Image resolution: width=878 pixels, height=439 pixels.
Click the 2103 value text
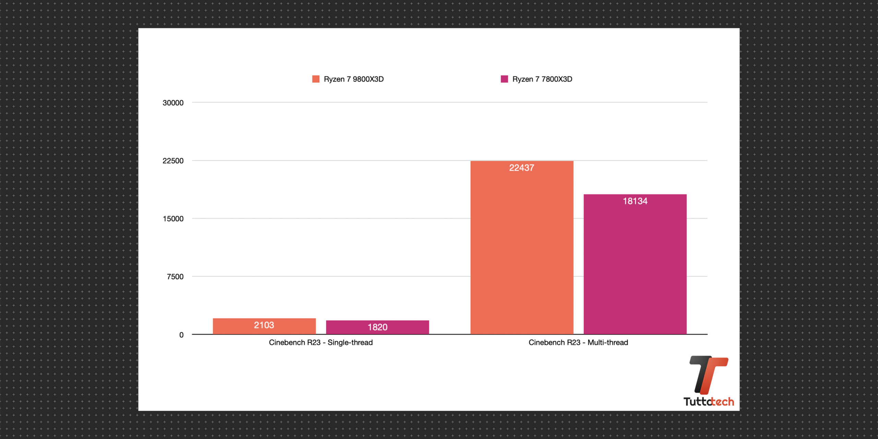tap(264, 325)
